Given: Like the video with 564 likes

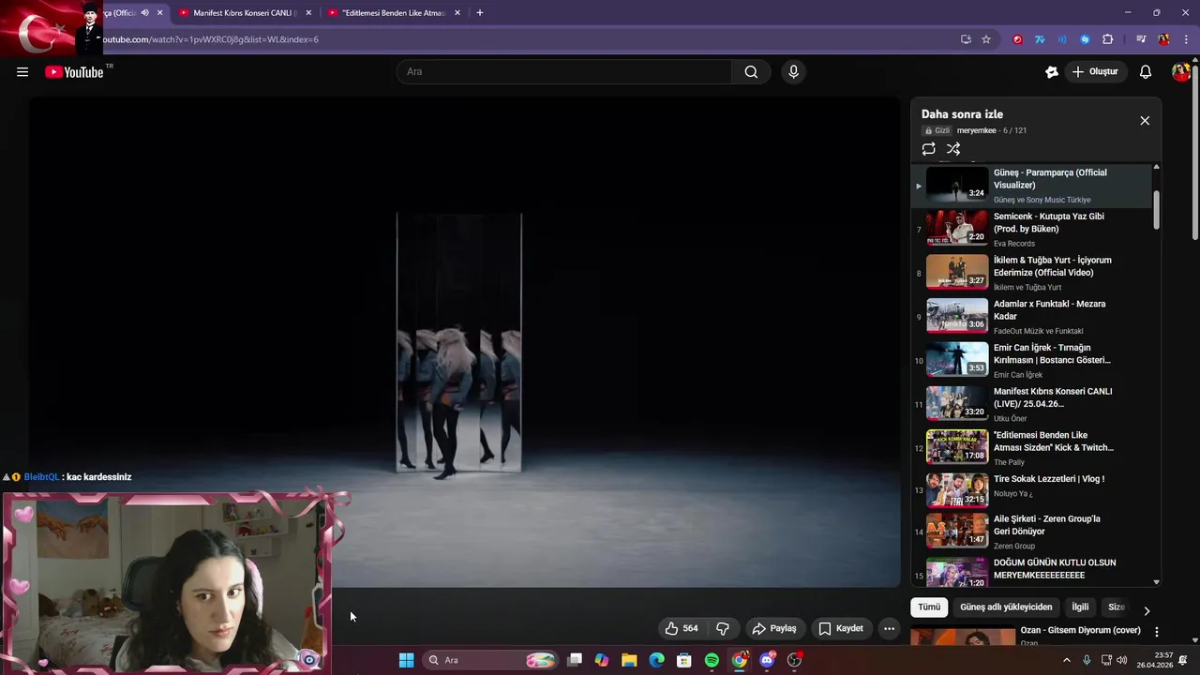Looking at the screenshot, I should tap(682, 628).
